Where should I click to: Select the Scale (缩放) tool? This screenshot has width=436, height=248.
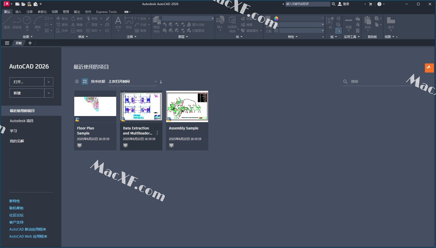click(x=77, y=31)
